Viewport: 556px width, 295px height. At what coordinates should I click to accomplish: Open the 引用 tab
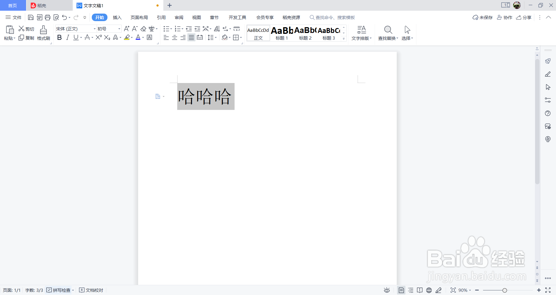point(161,18)
